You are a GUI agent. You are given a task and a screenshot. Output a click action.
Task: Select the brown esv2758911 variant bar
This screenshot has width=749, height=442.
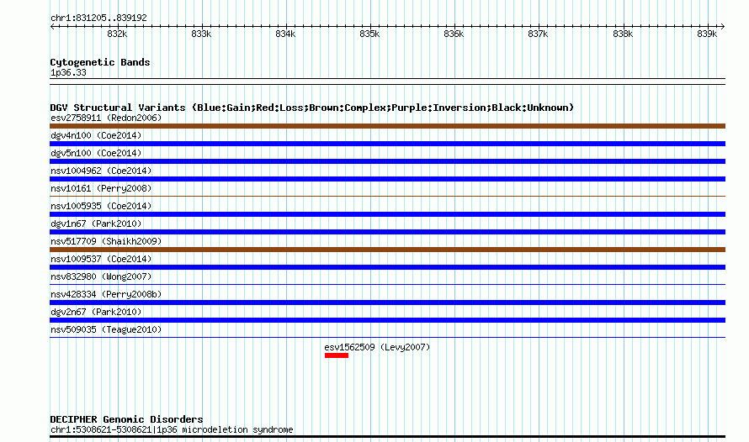(x=387, y=126)
